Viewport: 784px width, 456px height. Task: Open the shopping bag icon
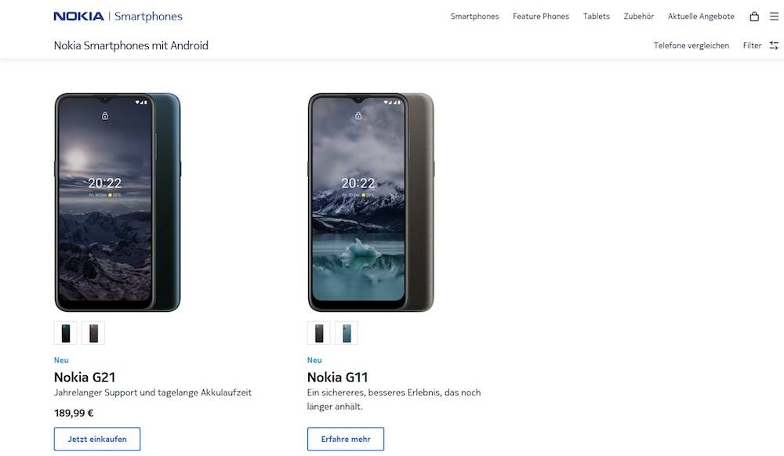[x=754, y=16]
